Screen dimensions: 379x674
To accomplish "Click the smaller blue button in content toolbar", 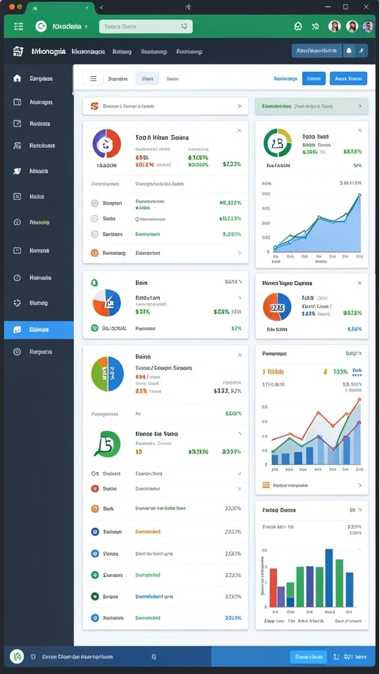I will 314,78.
